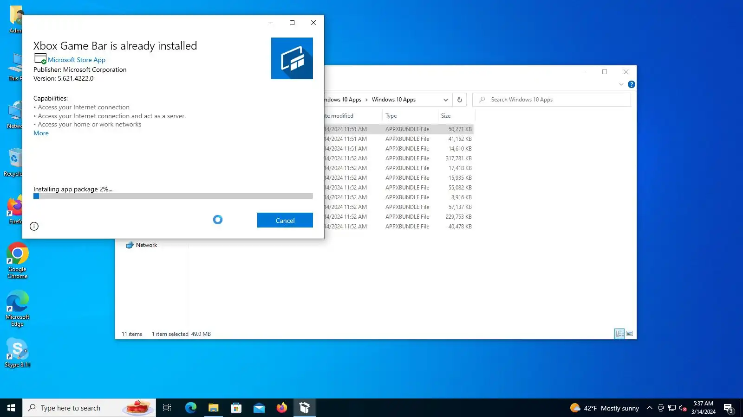This screenshot has height=417, width=743.
Task: Open the notification center icon
Action: 728,408
